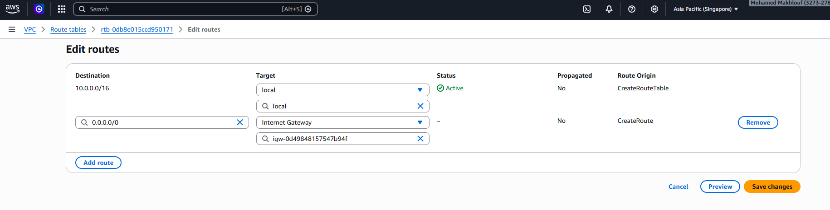The image size is (830, 210).
Task: Expand the Internet Gateway target dropdown
Action: [x=420, y=122]
